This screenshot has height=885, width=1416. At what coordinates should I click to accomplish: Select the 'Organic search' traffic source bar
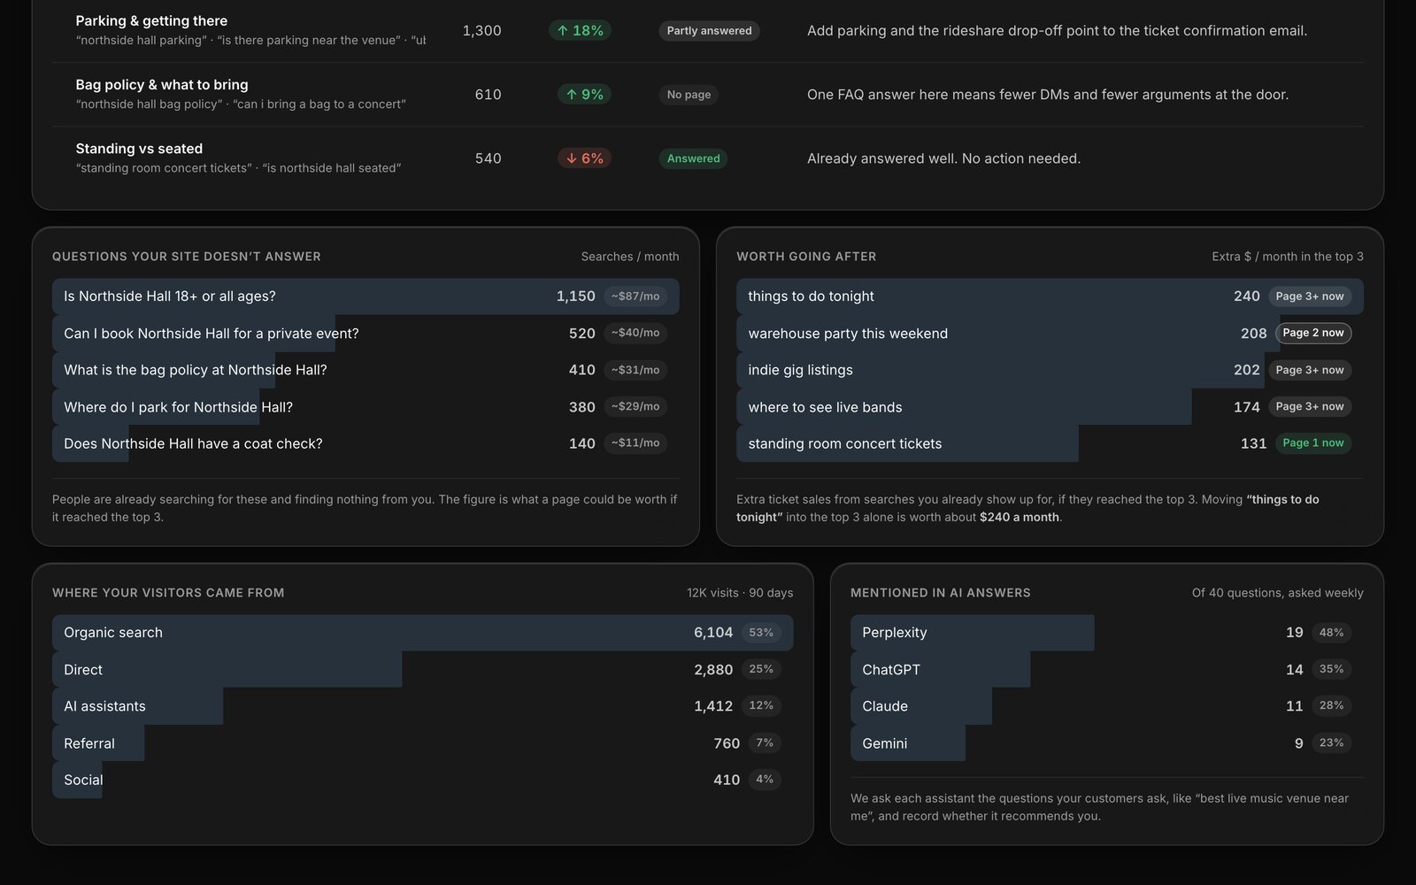(422, 633)
